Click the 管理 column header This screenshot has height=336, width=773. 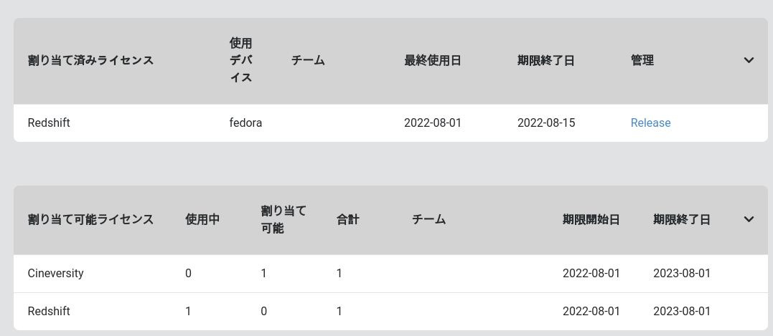click(x=642, y=61)
